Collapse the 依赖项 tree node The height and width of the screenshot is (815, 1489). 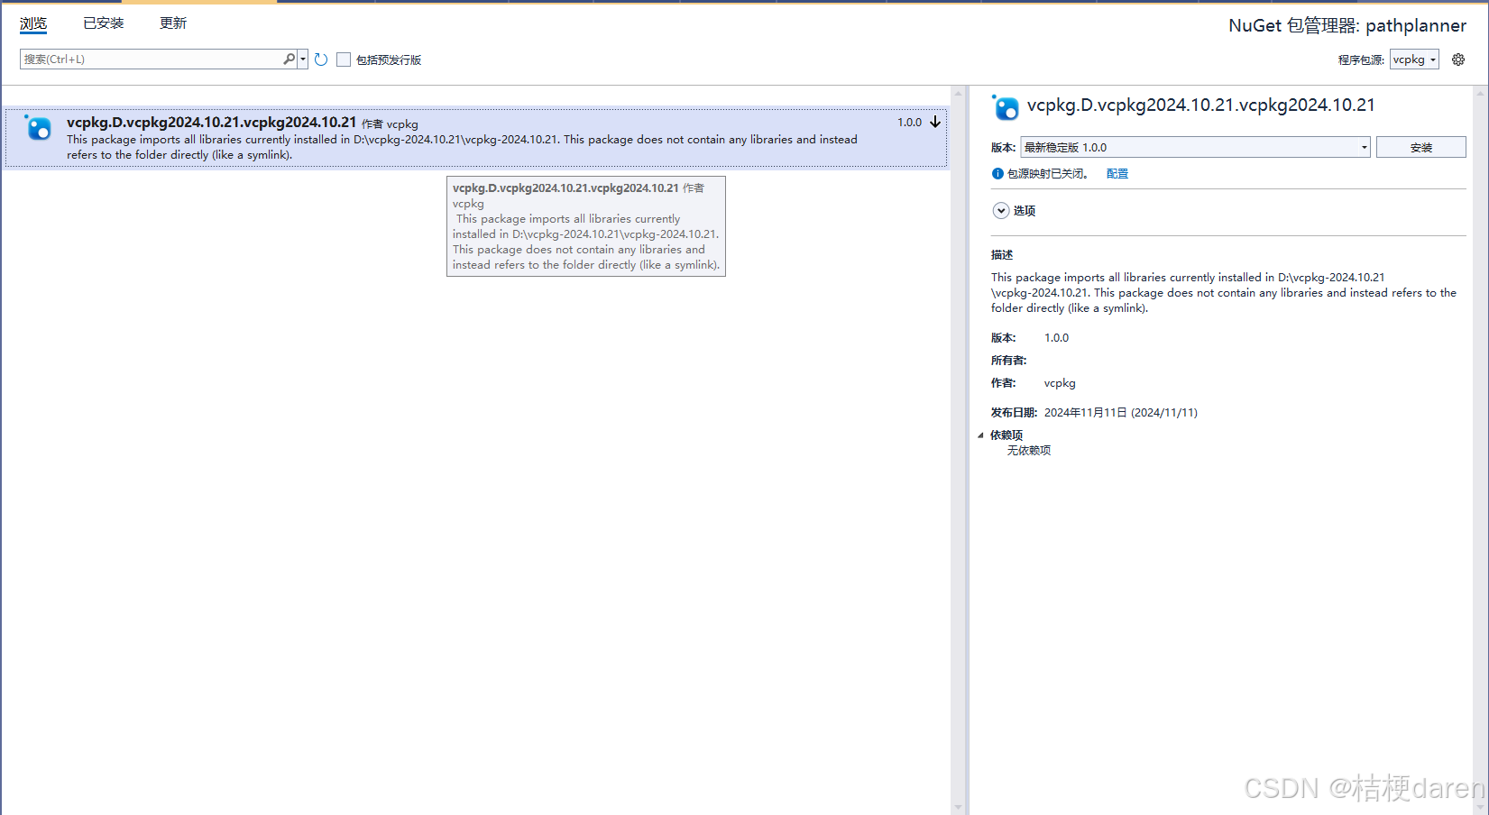coord(981,435)
